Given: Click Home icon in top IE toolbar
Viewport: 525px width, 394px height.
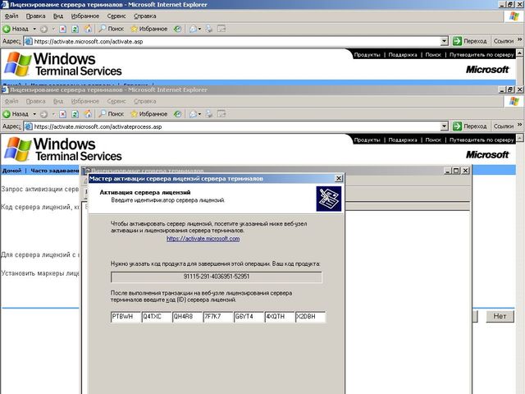Looking at the screenshot, I should click(x=88, y=29).
